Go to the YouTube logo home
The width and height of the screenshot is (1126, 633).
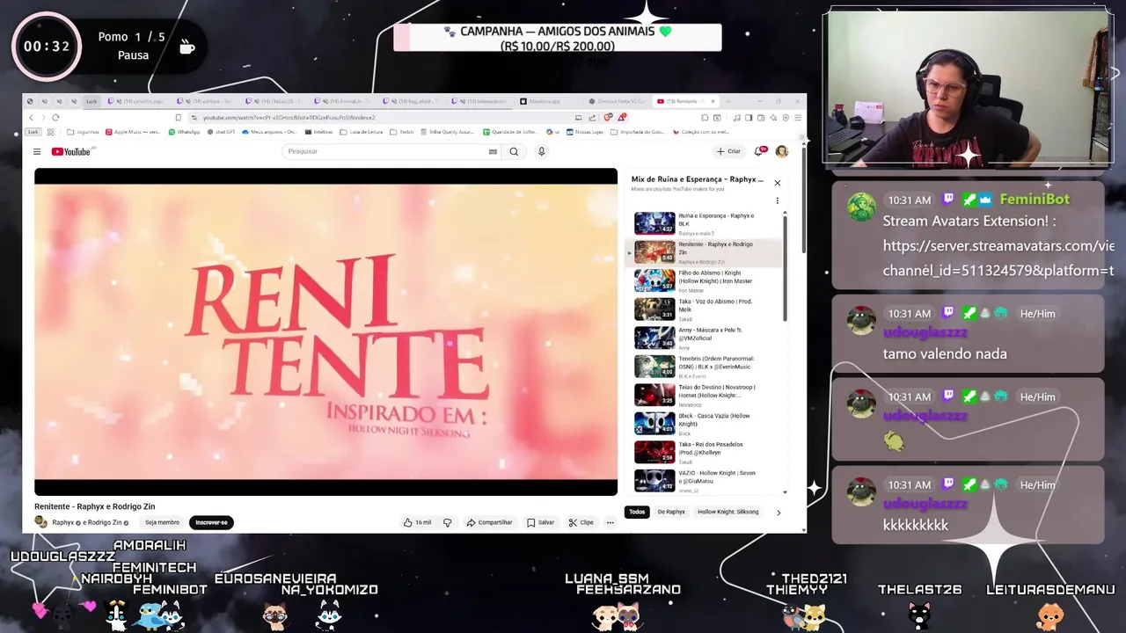click(70, 152)
